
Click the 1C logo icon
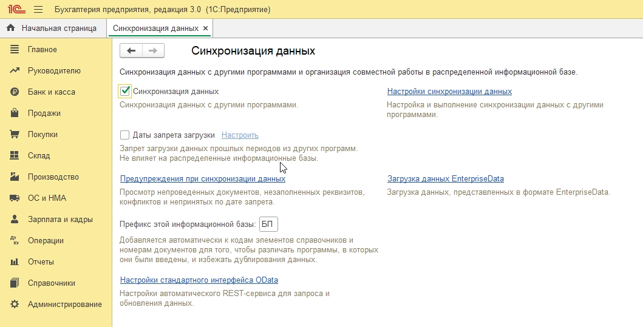(x=16, y=10)
